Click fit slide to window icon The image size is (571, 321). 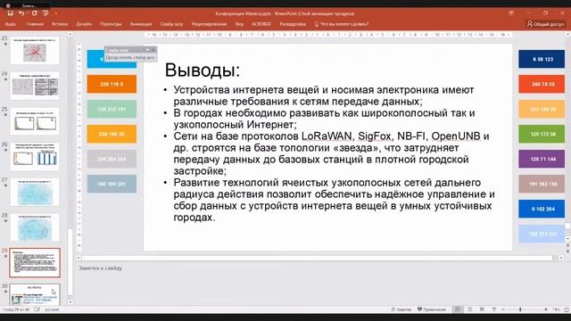tap(567, 309)
